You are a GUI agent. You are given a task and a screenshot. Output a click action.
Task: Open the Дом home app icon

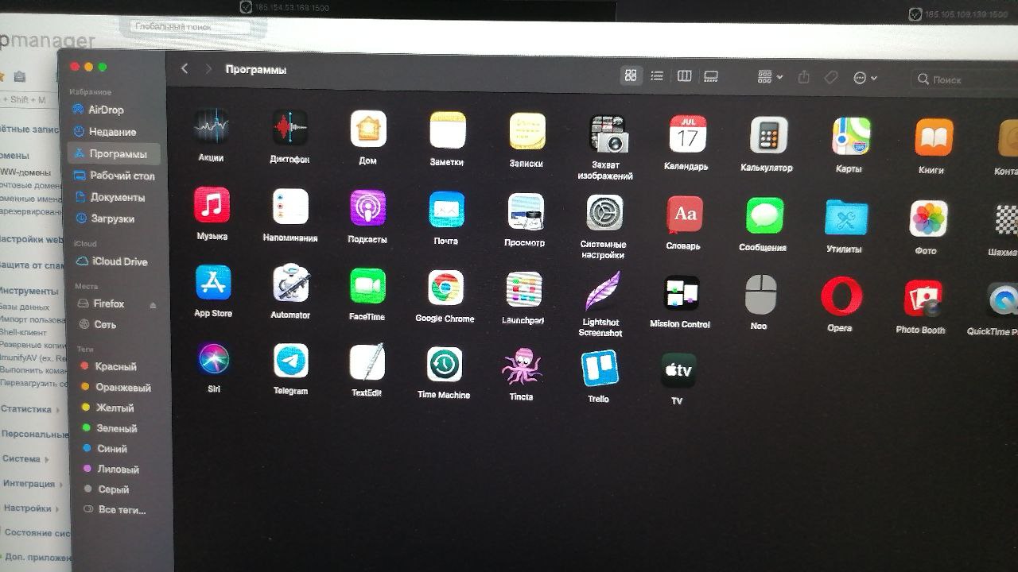click(x=368, y=129)
